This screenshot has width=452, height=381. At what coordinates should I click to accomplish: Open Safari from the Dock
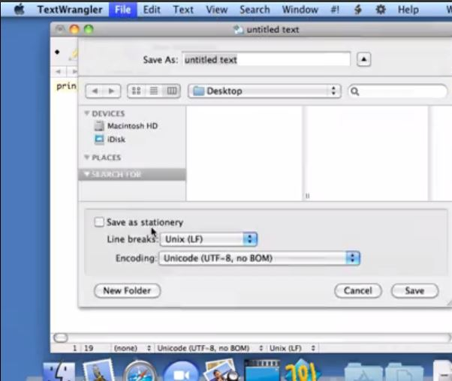point(140,371)
